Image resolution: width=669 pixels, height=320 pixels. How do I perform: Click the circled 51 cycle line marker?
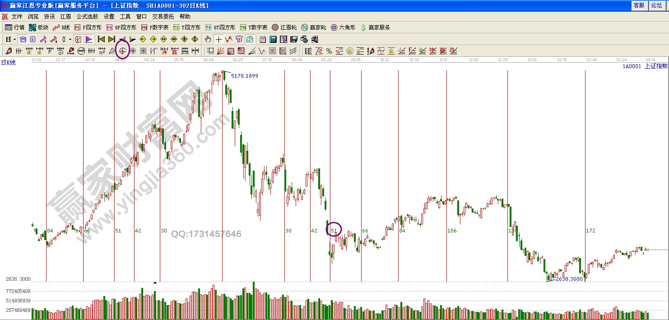(x=334, y=230)
